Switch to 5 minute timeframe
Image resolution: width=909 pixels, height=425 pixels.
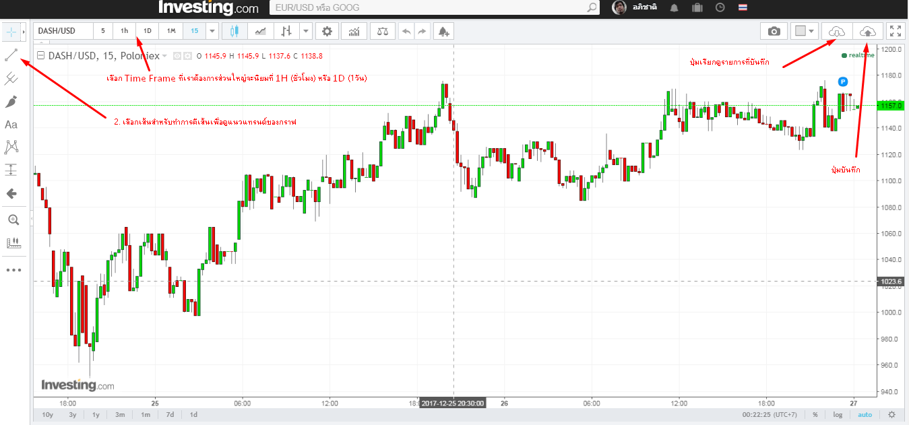(x=103, y=31)
